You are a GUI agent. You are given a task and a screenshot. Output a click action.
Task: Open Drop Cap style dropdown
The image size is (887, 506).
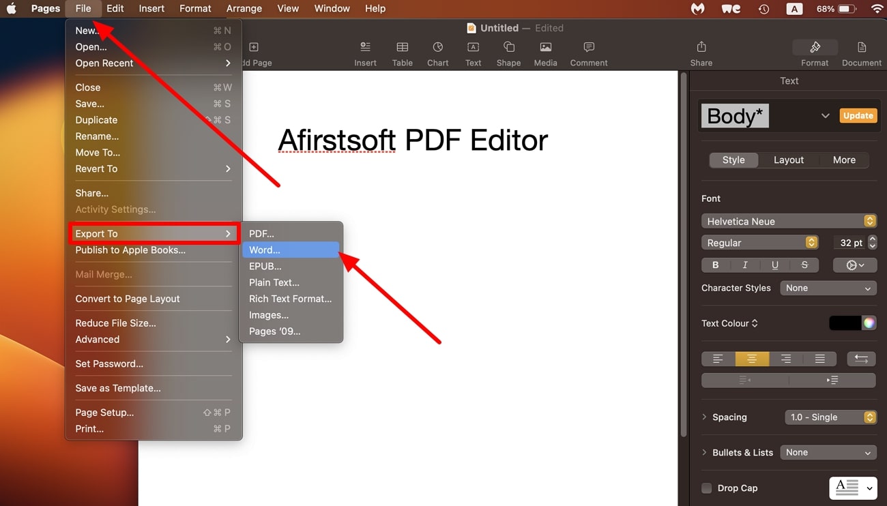(853, 488)
